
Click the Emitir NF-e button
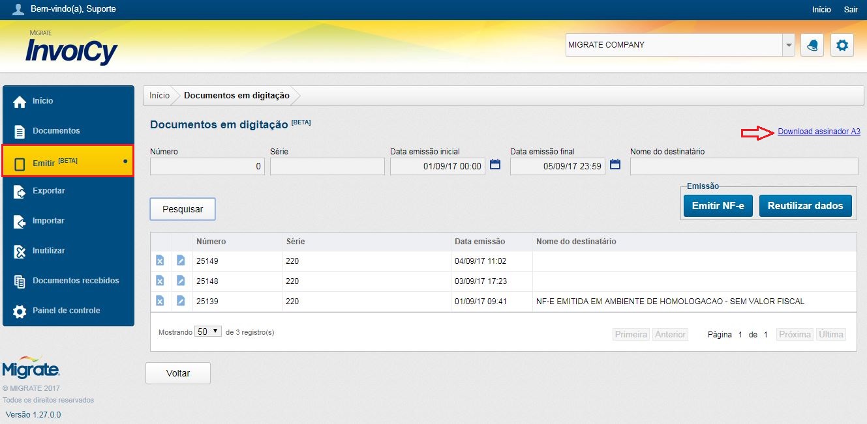coord(718,205)
